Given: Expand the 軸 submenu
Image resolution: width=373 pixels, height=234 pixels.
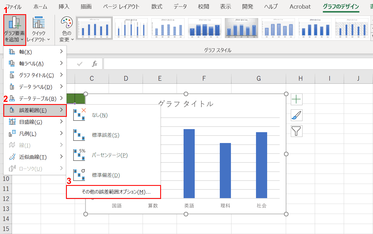Looking at the screenshot, I should click(x=35, y=52).
